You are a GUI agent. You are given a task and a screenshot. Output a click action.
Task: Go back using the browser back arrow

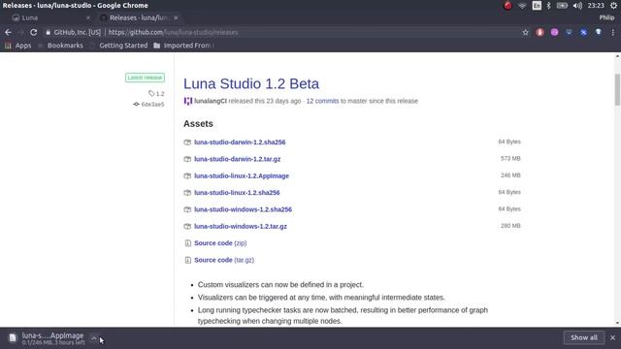coord(8,32)
